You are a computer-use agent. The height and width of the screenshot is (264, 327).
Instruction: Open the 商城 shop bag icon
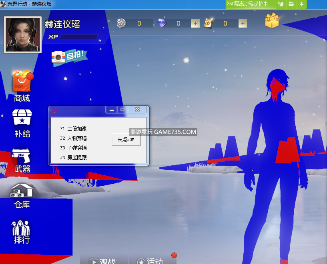pos(22,81)
